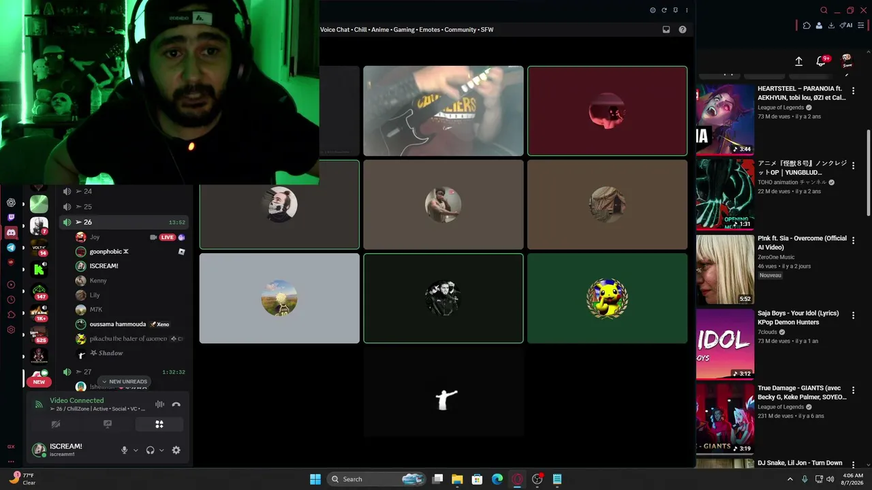Open options for the True Damage GIANTS video

[x=853, y=390]
